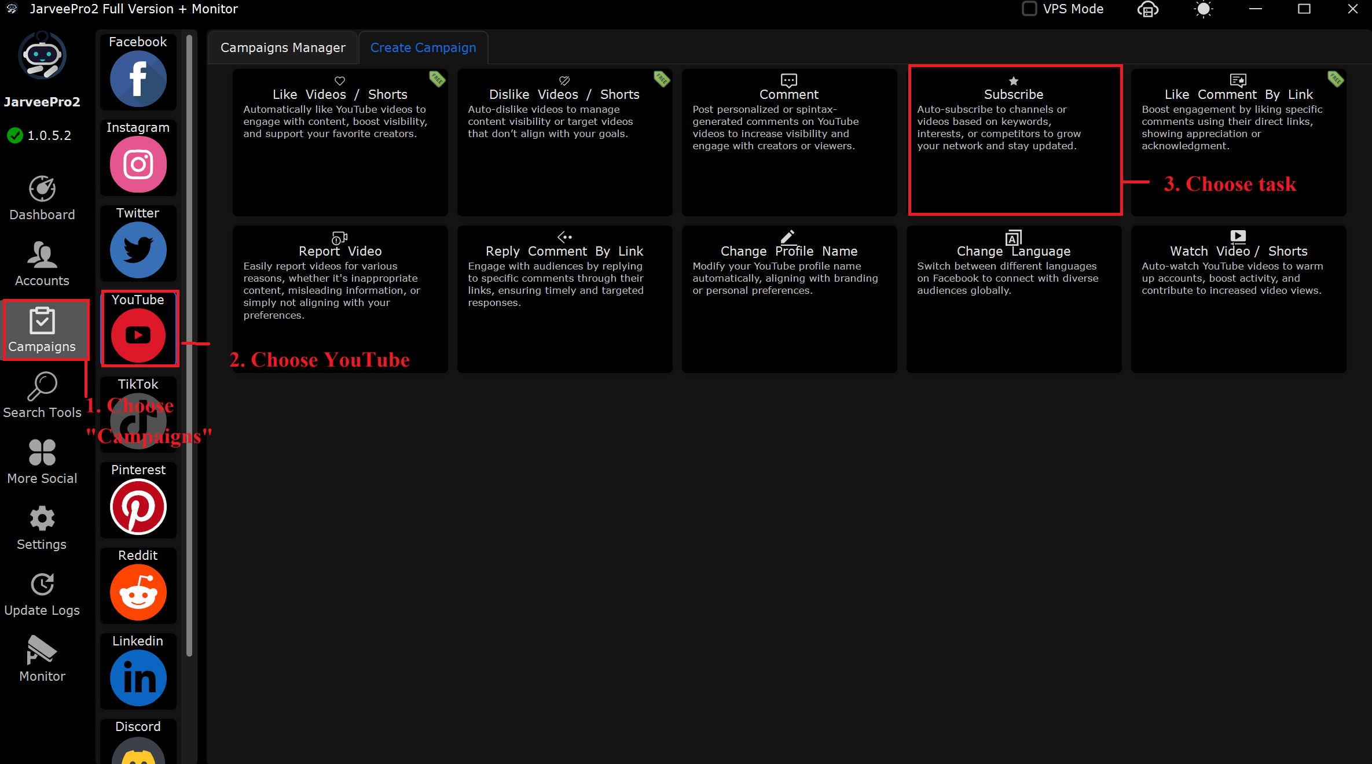Select the Reply Comment By Link task
The width and height of the screenshot is (1372, 764).
click(565, 299)
